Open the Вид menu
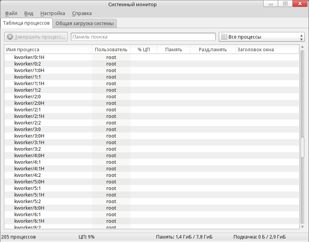309x242 pixels. click(x=29, y=13)
